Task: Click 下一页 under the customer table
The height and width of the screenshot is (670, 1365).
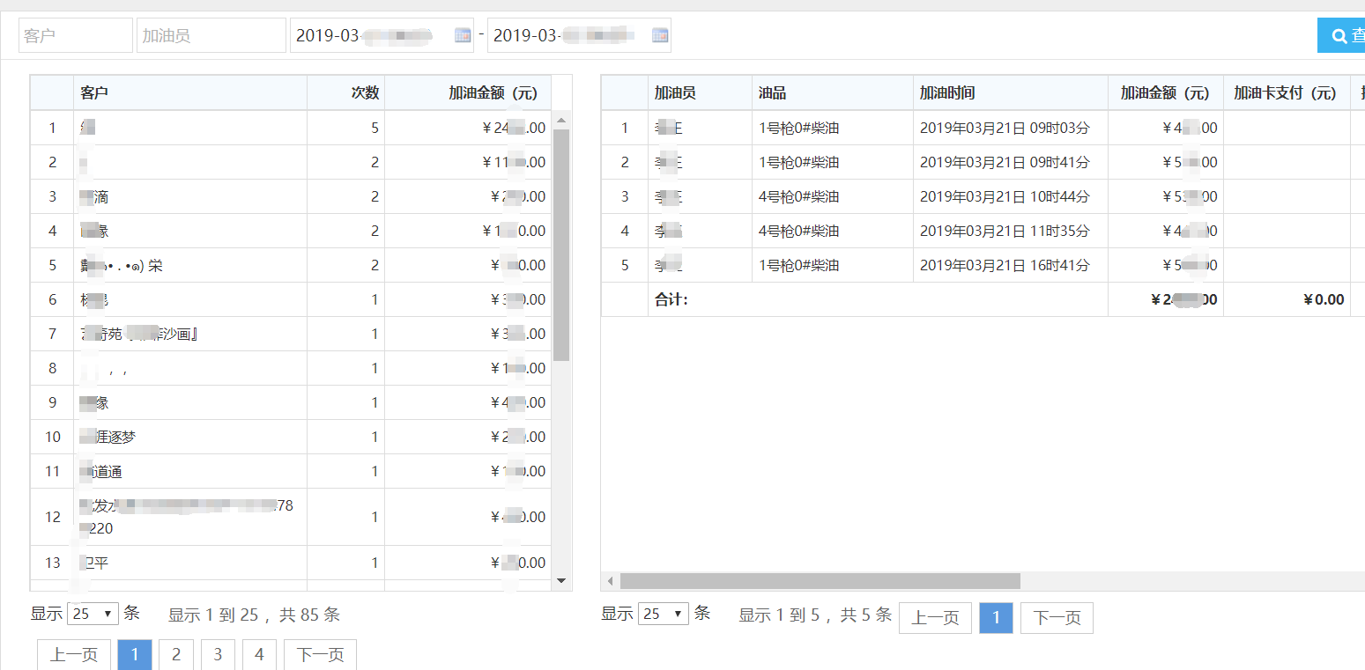Action: click(x=320, y=655)
